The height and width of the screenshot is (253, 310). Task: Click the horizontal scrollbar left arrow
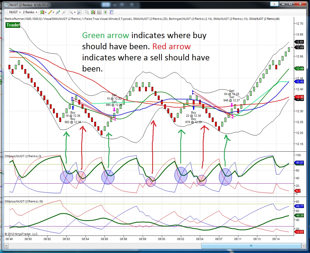tap(6, 246)
